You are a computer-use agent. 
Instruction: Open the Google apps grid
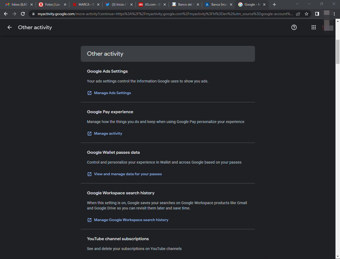[x=313, y=27]
